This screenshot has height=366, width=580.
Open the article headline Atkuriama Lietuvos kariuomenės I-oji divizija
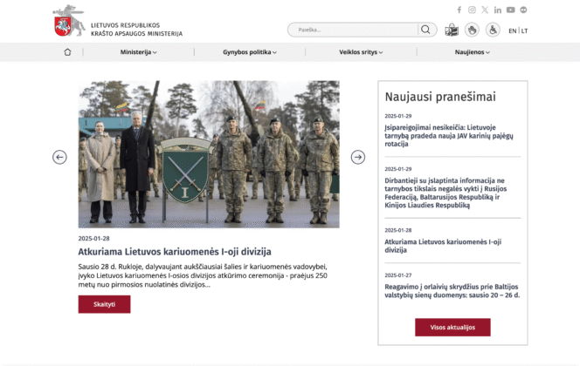point(175,252)
